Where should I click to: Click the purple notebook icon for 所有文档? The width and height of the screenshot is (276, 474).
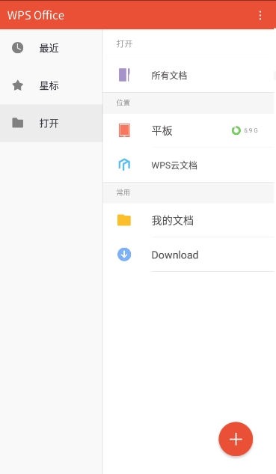pyautogui.click(x=124, y=75)
